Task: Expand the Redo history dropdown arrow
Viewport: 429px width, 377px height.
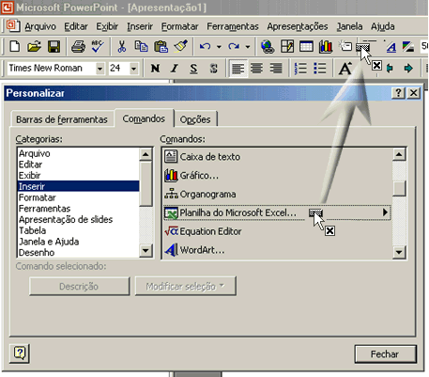Action: coord(248,47)
